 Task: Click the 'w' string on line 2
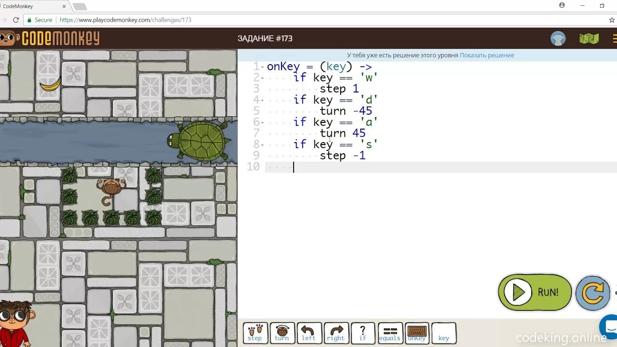coord(369,78)
